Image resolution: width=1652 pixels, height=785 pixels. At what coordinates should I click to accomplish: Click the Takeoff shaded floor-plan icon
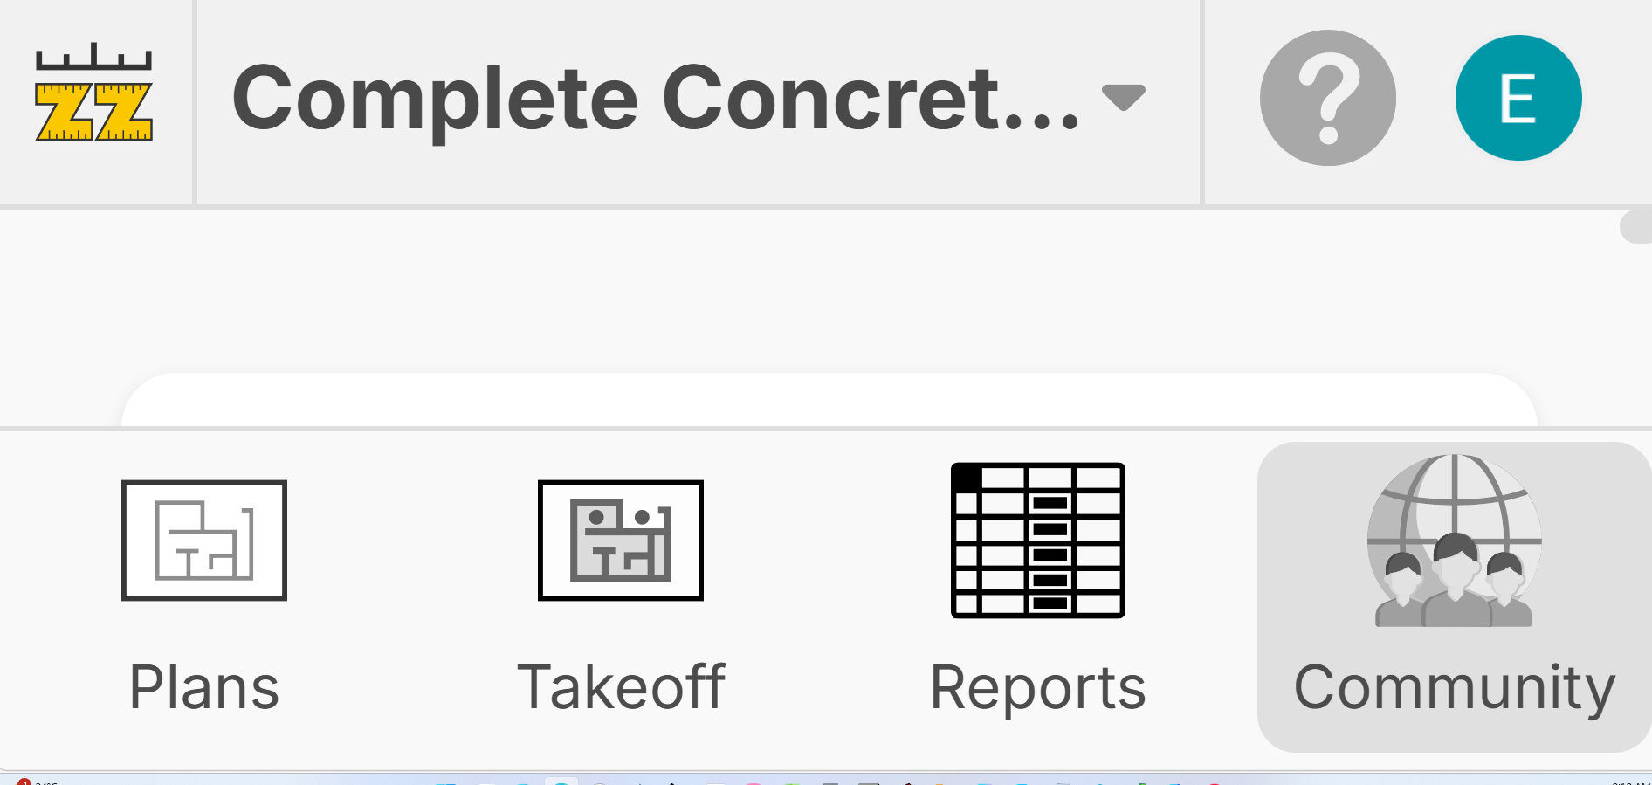coord(621,541)
